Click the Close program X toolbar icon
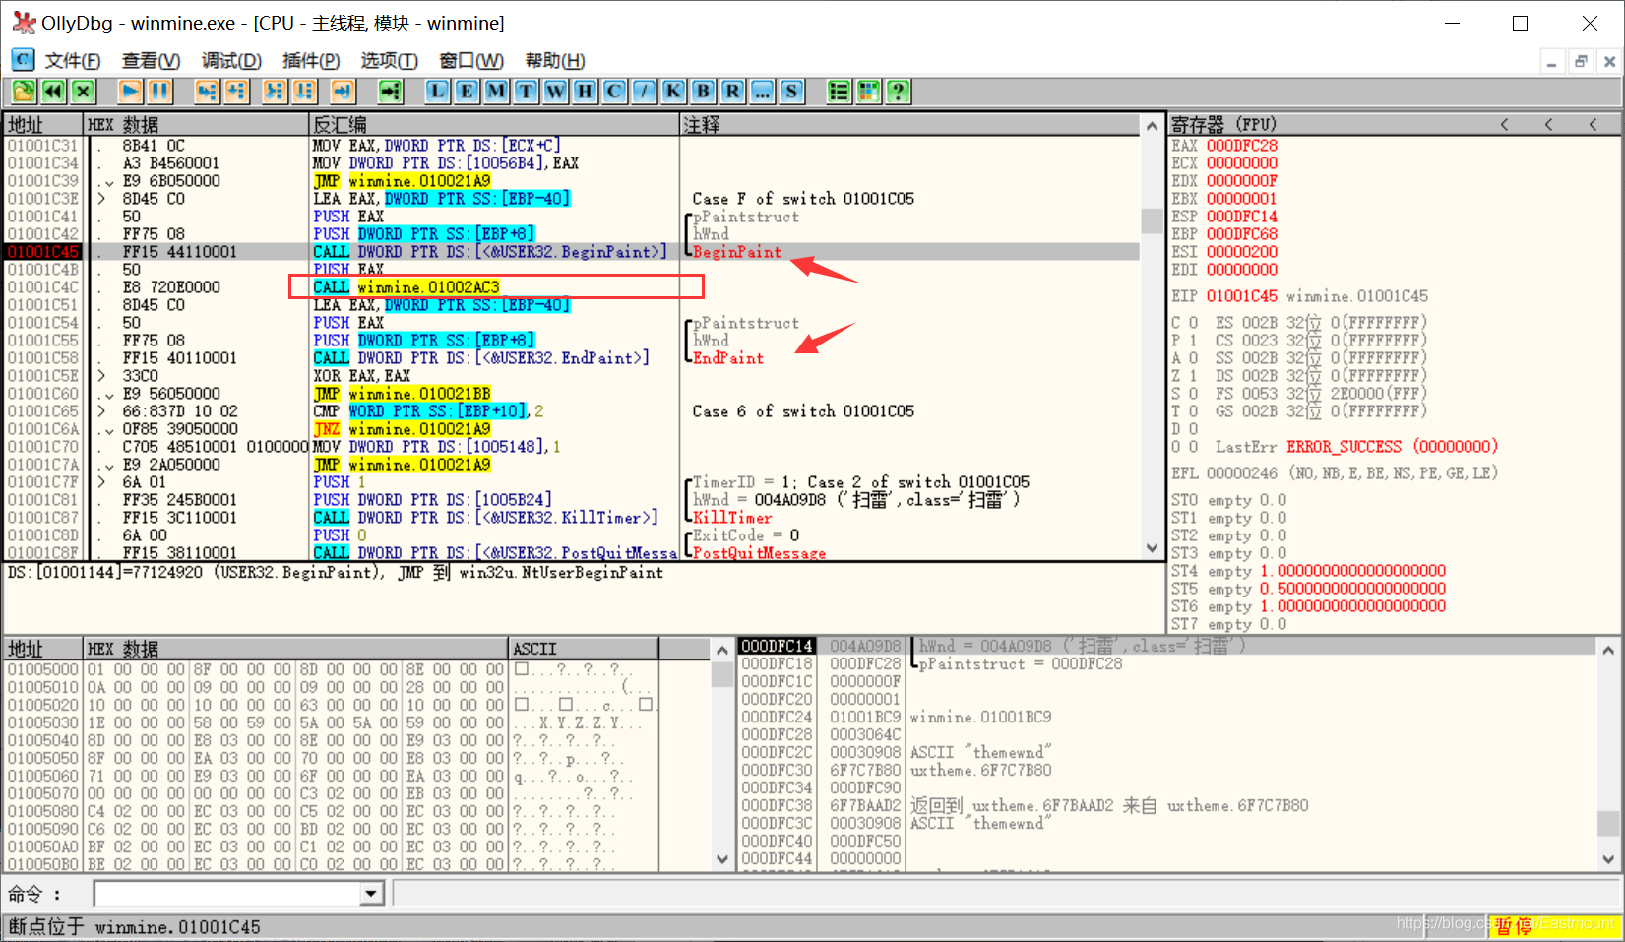The height and width of the screenshot is (942, 1625). tap(83, 92)
